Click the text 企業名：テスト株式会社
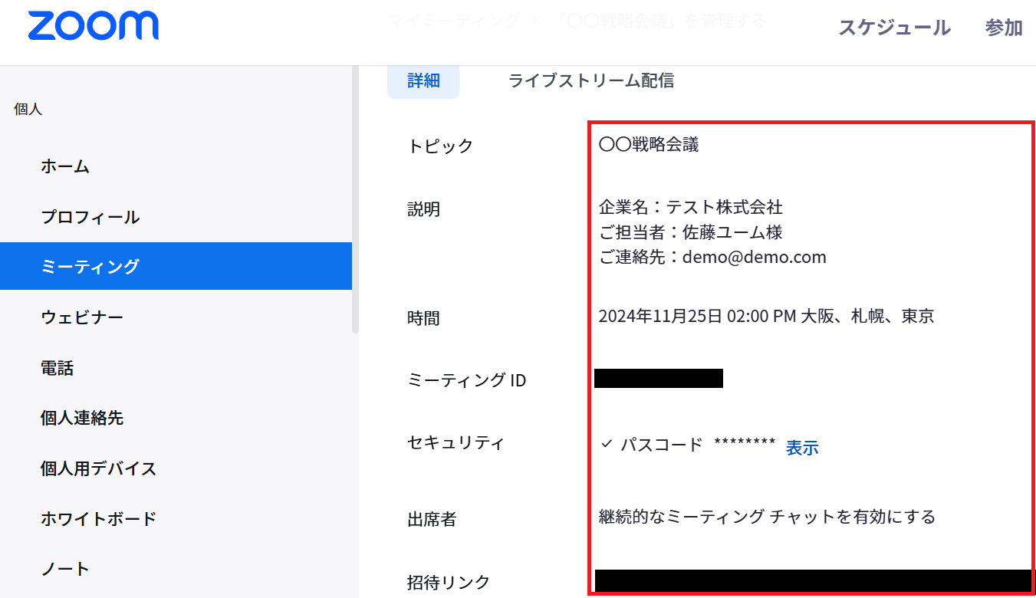This screenshot has height=598, width=1036. pos(690,207)
